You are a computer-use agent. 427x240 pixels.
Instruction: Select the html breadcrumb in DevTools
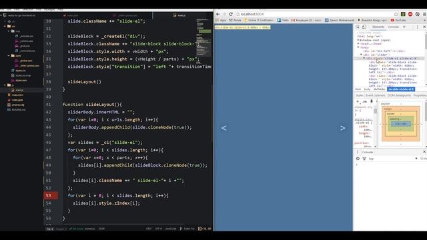(358, 89)
